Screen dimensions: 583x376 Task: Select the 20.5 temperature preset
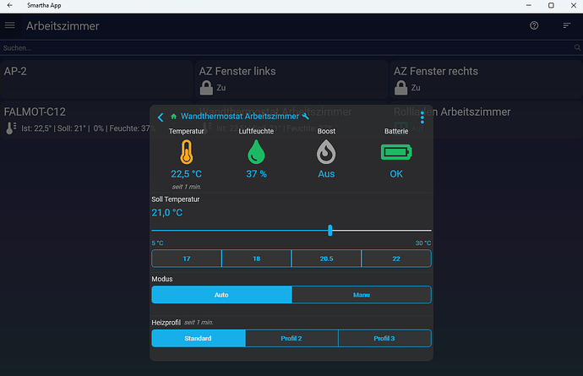click(x=326, y=259)
